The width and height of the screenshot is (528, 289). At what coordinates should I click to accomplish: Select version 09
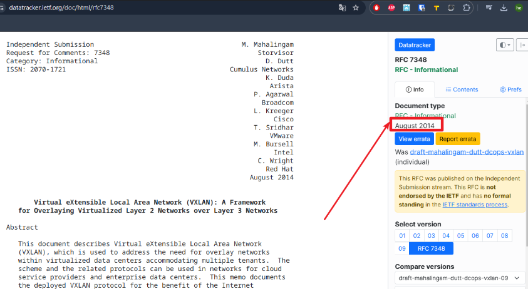(x=402, y=248)
